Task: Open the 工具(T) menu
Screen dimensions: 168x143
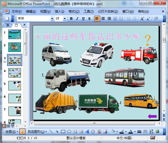Action: (89, 11)
